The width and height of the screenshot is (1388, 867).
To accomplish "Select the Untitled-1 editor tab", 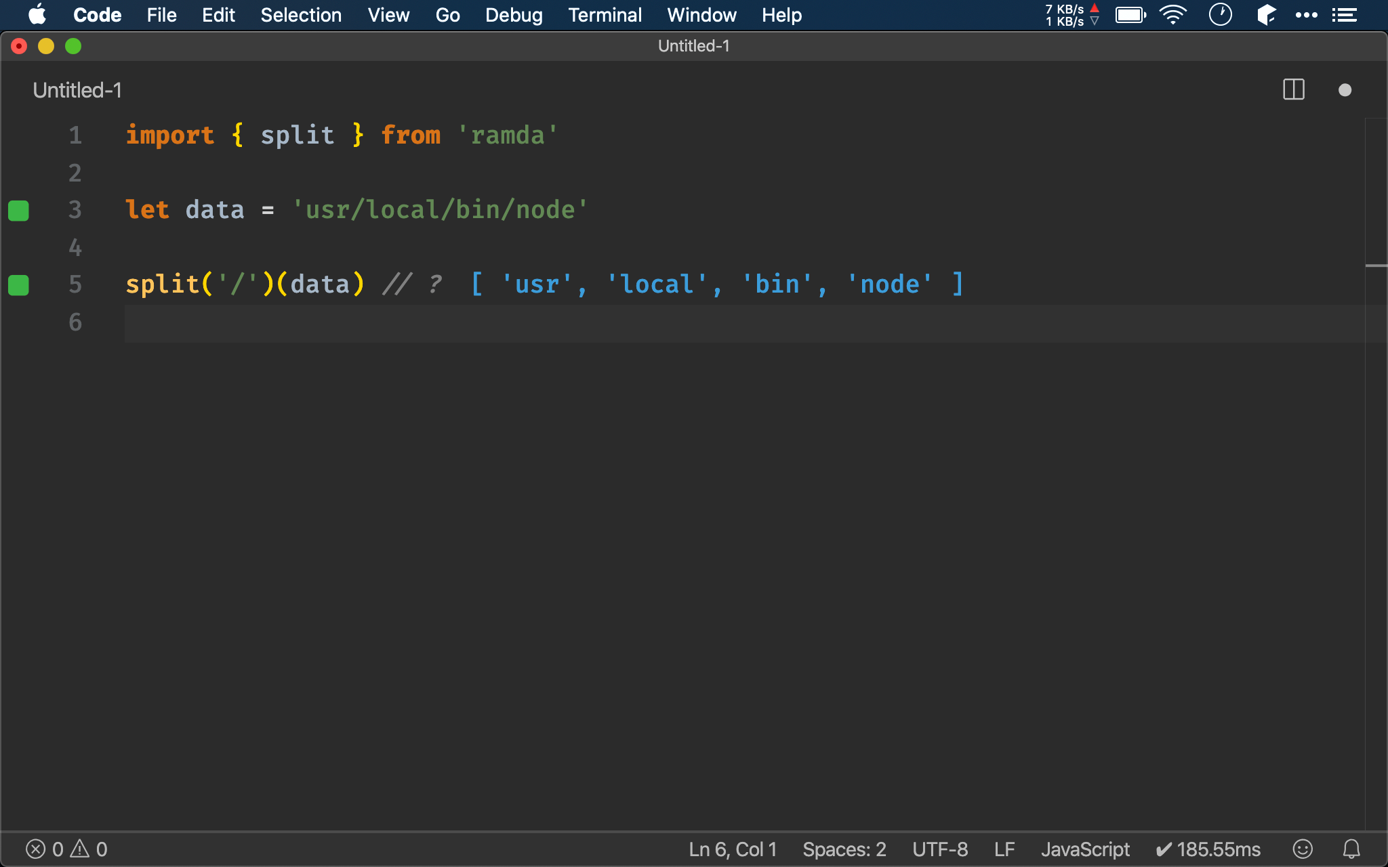I will (x=77, y=90).
